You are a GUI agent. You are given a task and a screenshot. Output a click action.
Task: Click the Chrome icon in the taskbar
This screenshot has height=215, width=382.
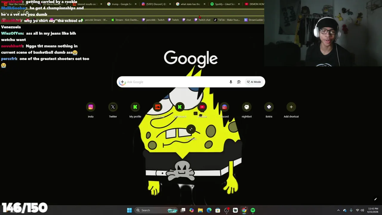pyautogui.click(x=244, y=210)
